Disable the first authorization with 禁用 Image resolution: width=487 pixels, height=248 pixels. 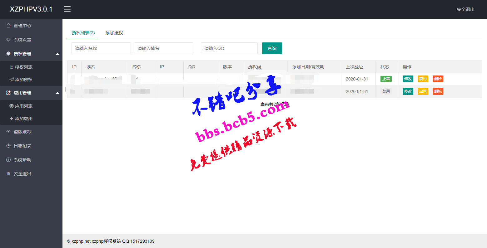(x=423, y=79)
